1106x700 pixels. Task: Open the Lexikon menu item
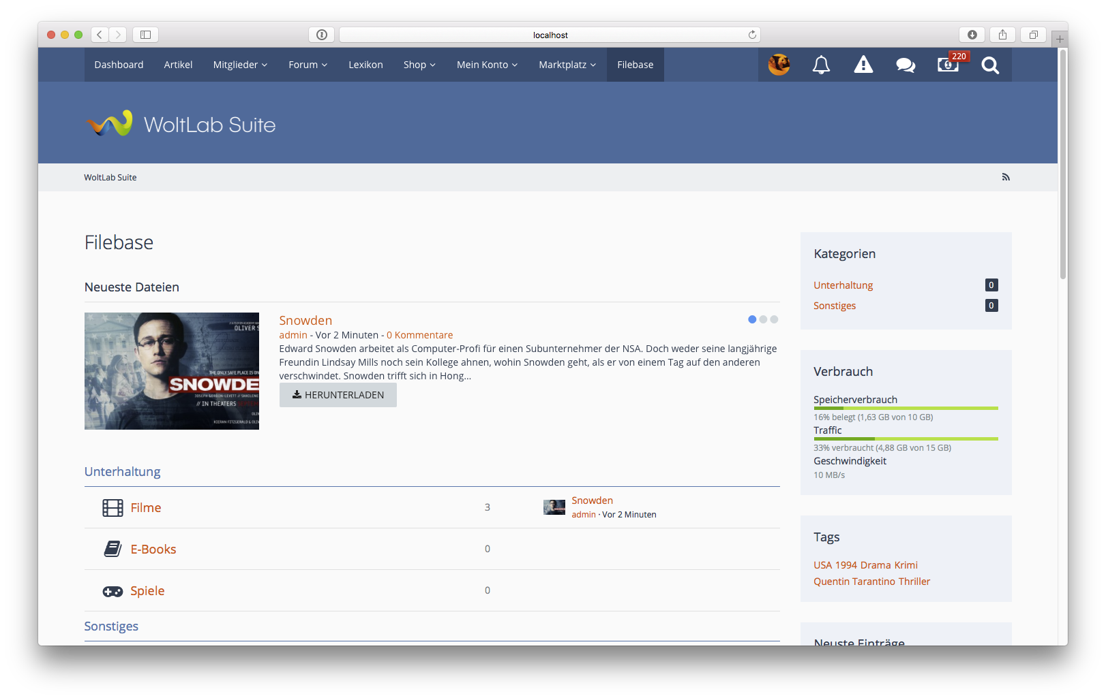pyautogui.click(x=365, y=65)
